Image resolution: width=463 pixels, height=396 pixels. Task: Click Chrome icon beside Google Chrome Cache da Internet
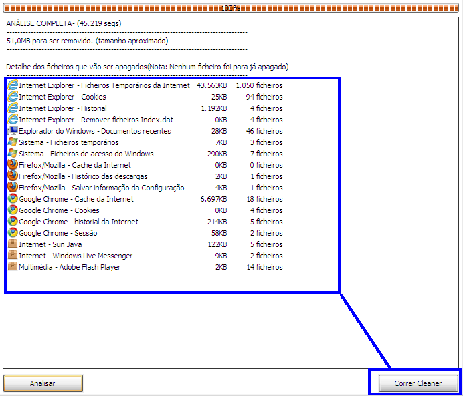tap(13, 199)
